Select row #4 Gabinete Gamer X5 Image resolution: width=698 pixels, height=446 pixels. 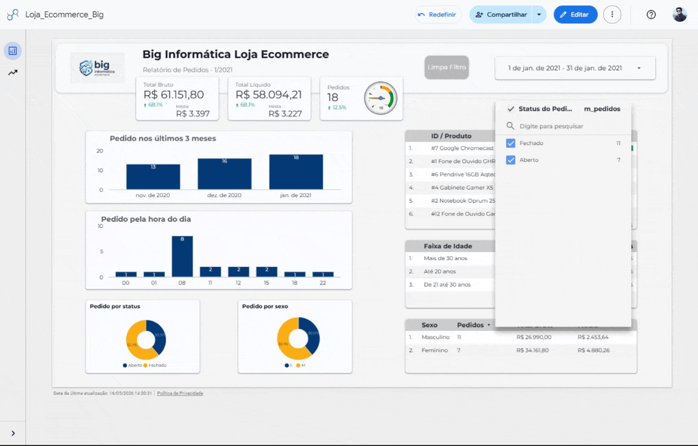click(x=450, y=188)
